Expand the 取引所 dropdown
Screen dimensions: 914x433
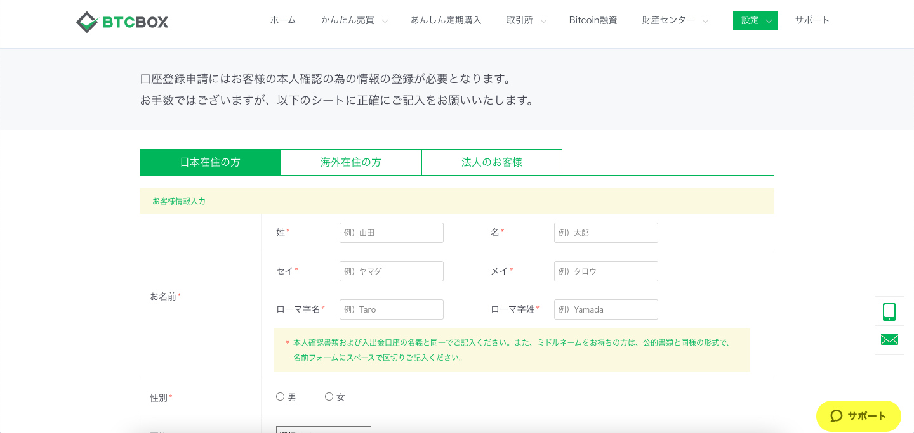pyautogui.click(x=521, y=20)
